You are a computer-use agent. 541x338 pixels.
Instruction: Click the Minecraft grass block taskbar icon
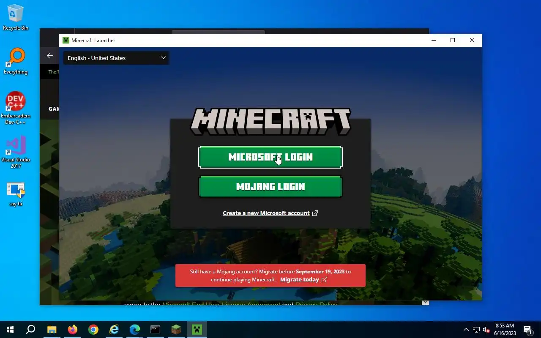[176, 330]
